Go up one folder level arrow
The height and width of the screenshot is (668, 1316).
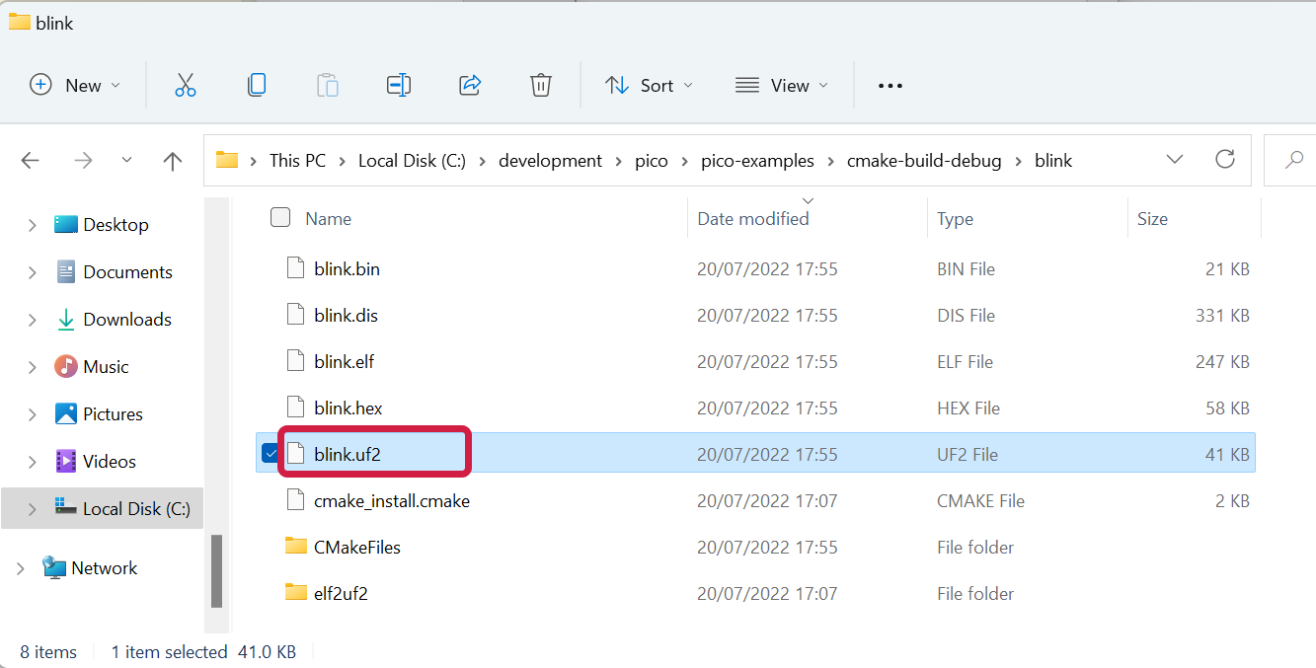(173, 161)
